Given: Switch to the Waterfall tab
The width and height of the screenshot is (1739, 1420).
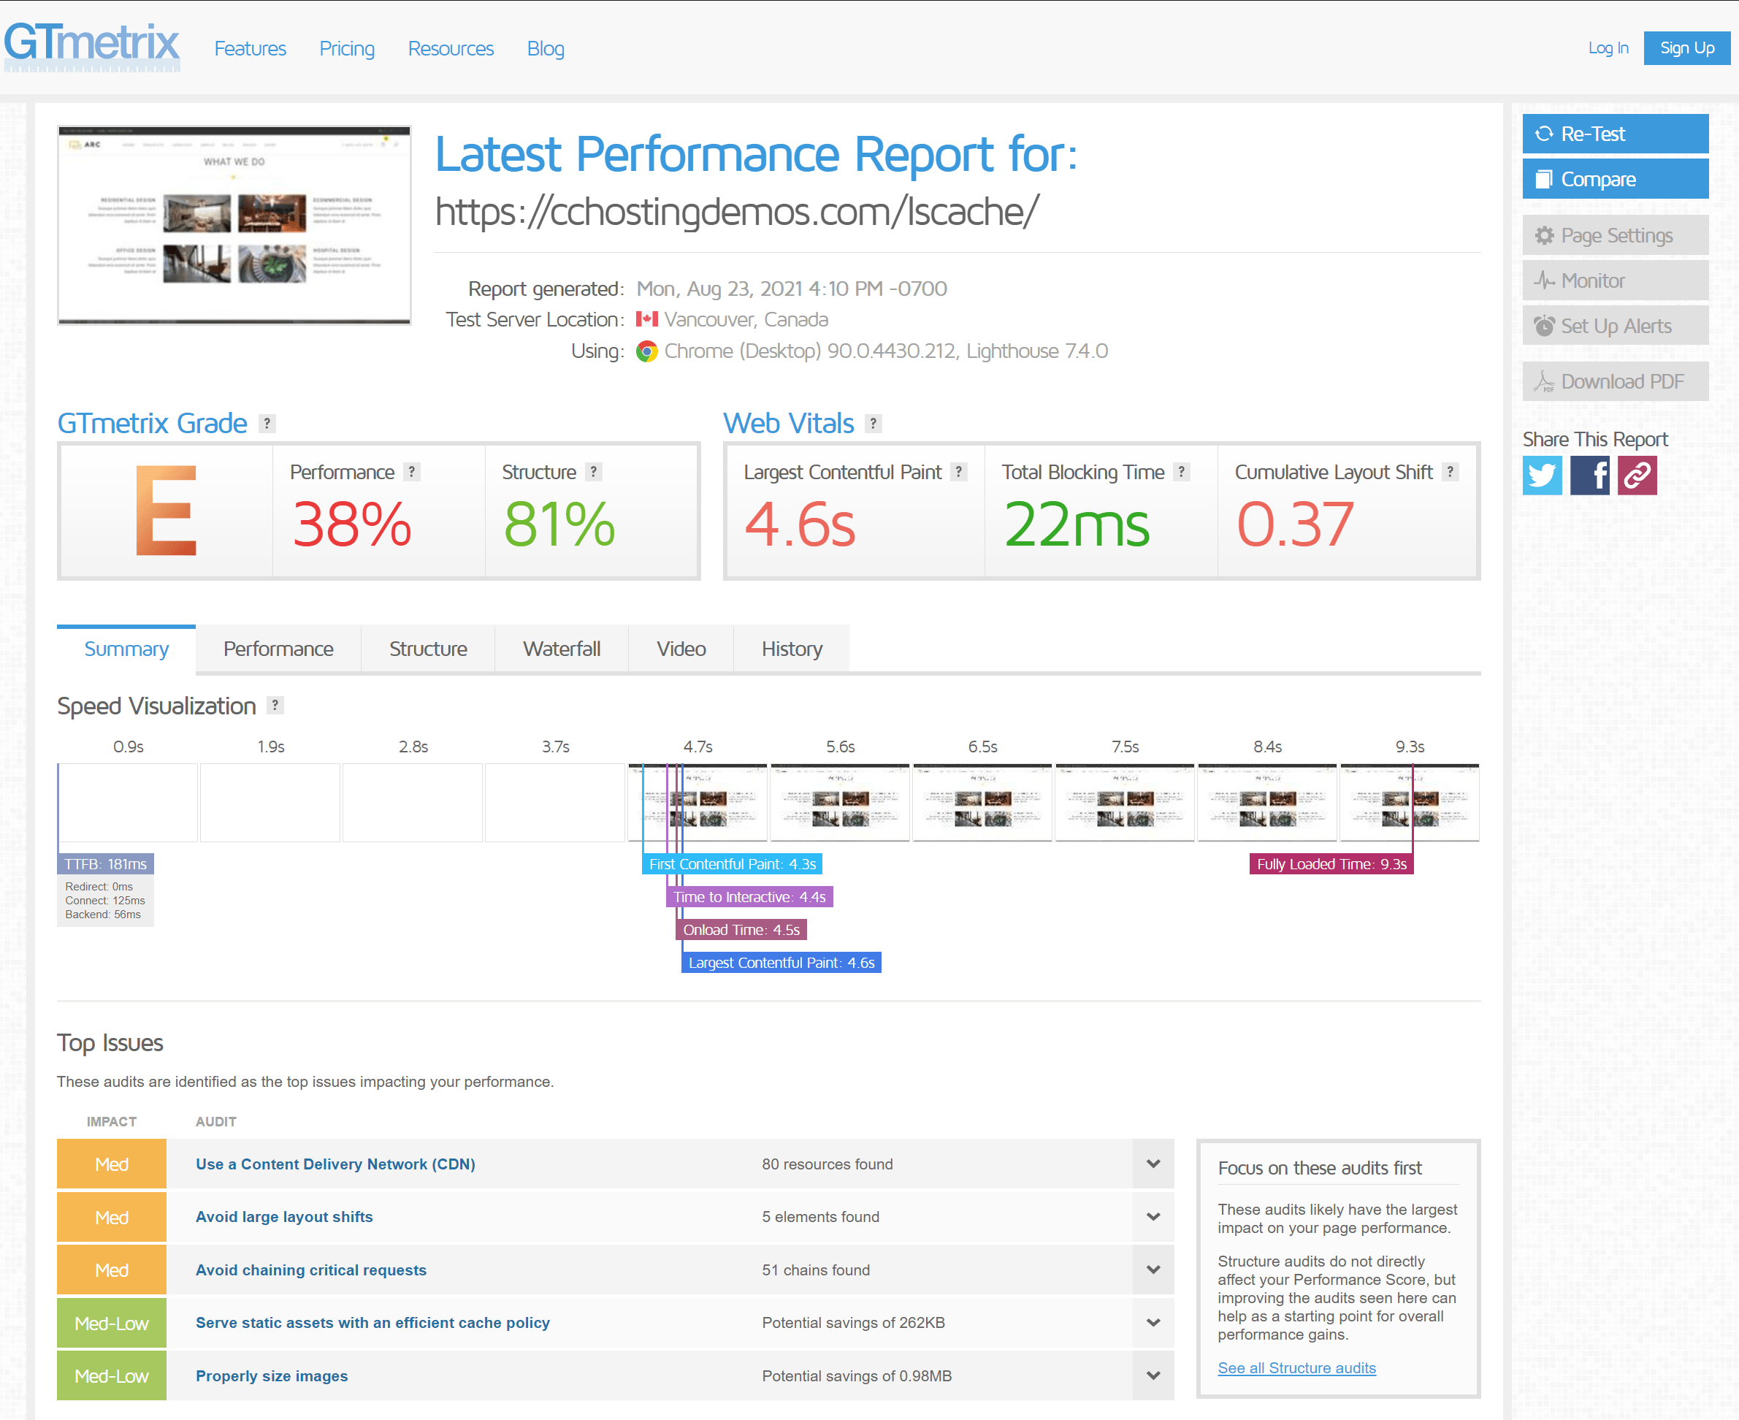Looking at the screenshot, I should tap(561, 649).
